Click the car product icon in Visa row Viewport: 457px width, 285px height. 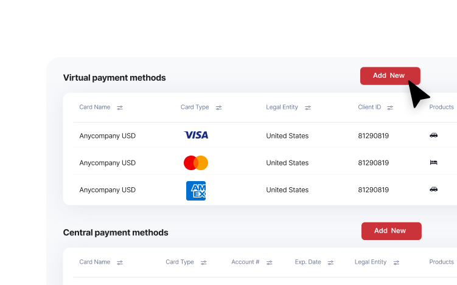(433, 135)
